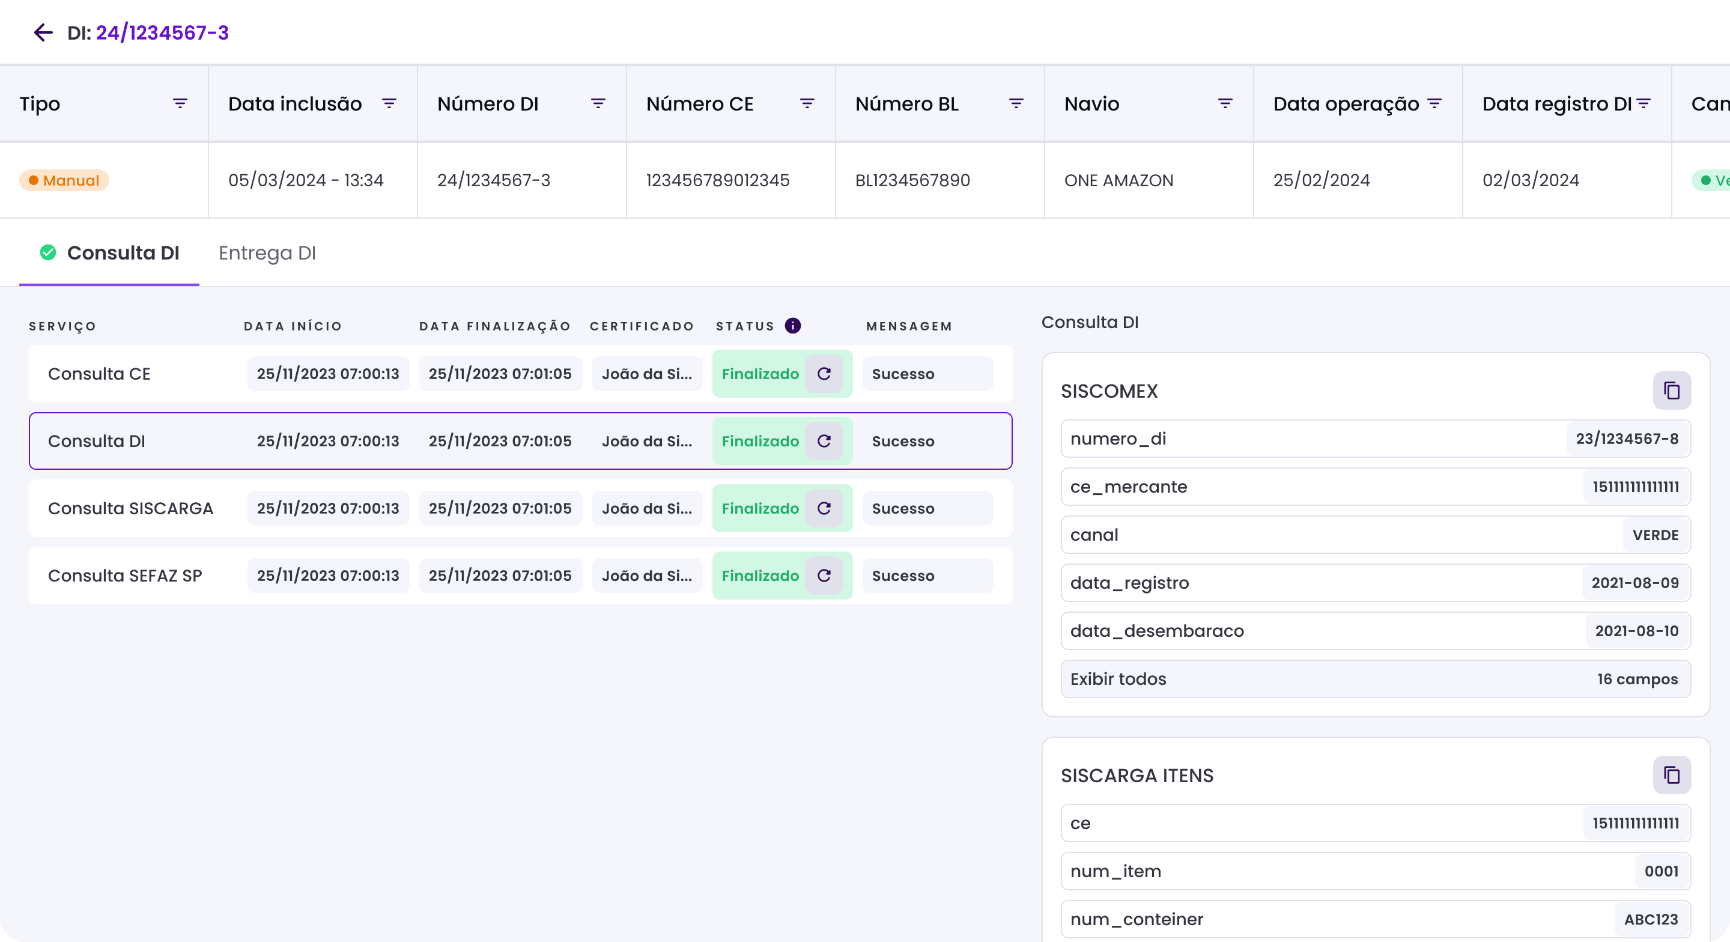The image size is (1730, 942).
Task: Filter by Número CE column
Action: [807, 103]
